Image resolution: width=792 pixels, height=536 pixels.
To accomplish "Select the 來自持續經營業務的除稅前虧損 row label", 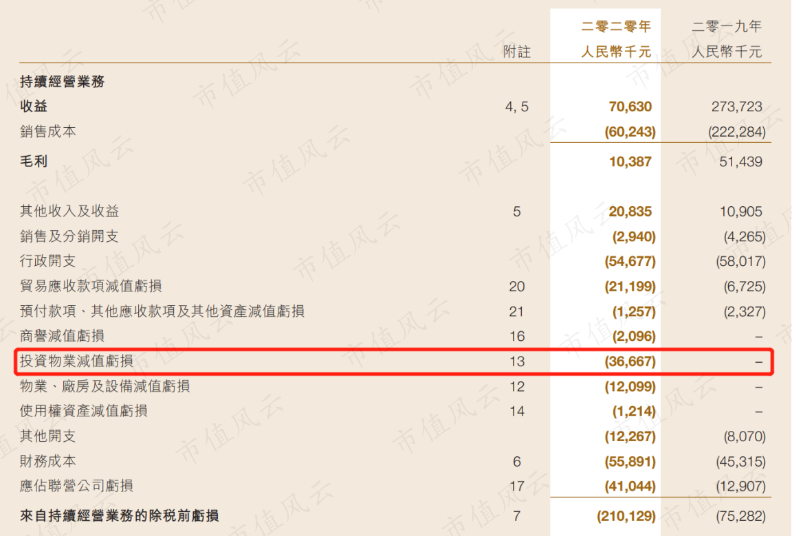I will 119,516.
